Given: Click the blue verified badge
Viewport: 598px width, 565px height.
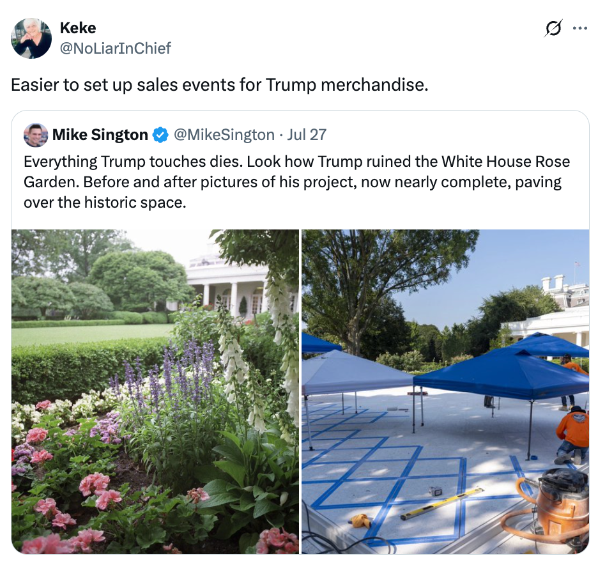Looking at the screenshot, I should [x=160, y=135].
